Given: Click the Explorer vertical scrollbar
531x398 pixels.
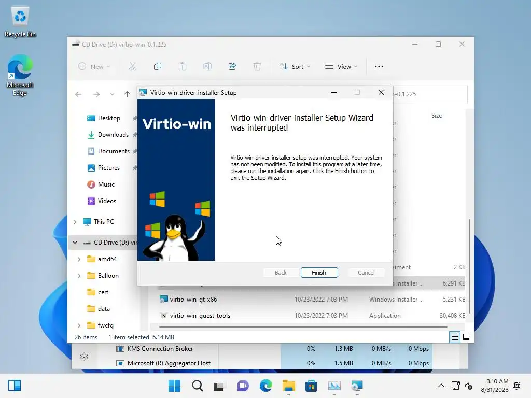Looking at the screenshot, I should 469,267.
